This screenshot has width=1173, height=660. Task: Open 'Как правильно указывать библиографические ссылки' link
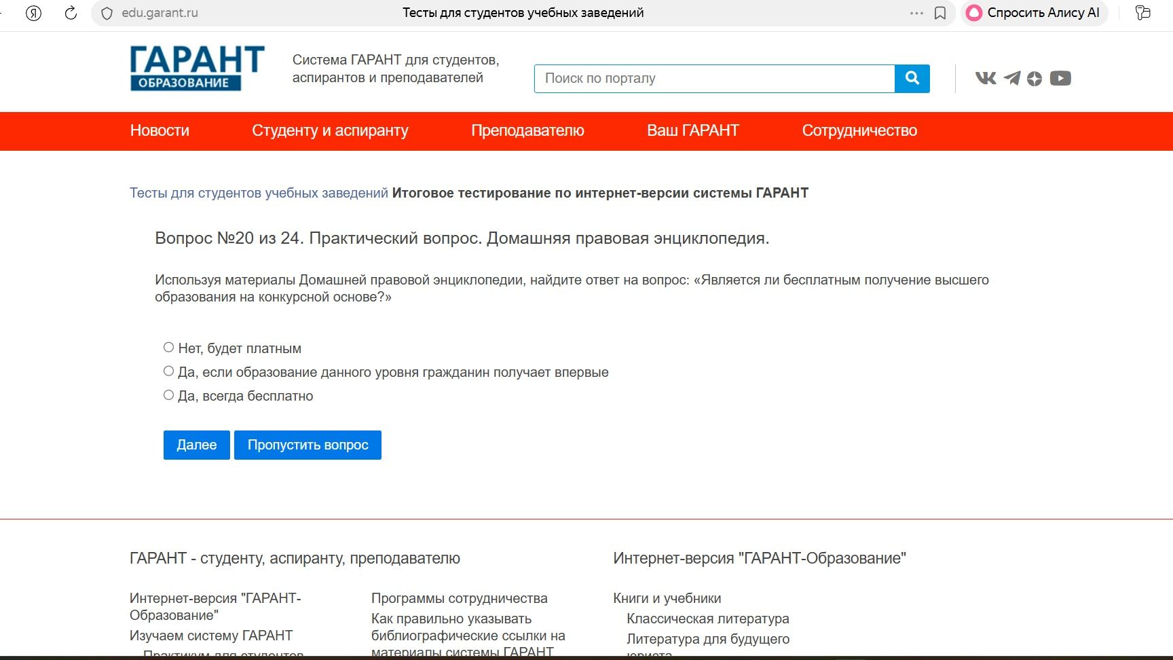click(x=468, y=636)
